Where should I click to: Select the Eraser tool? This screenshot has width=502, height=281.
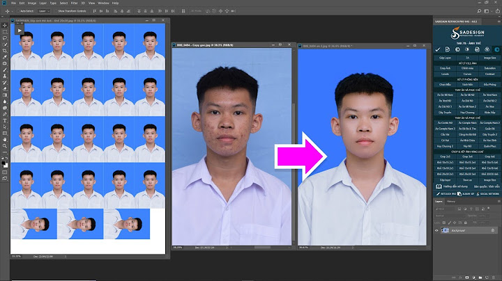pos(4,89)
